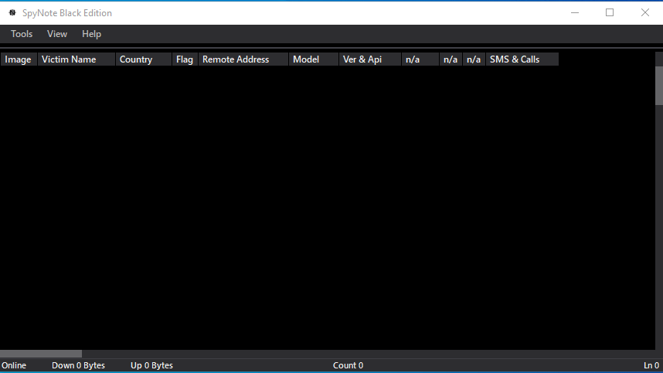The width and height of the screenshot is (663, 373).
Task: Select the Ver & Api column header
Action: [x=369, y=59]
